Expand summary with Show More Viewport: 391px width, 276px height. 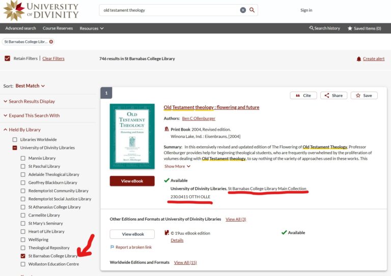(177, 166)
